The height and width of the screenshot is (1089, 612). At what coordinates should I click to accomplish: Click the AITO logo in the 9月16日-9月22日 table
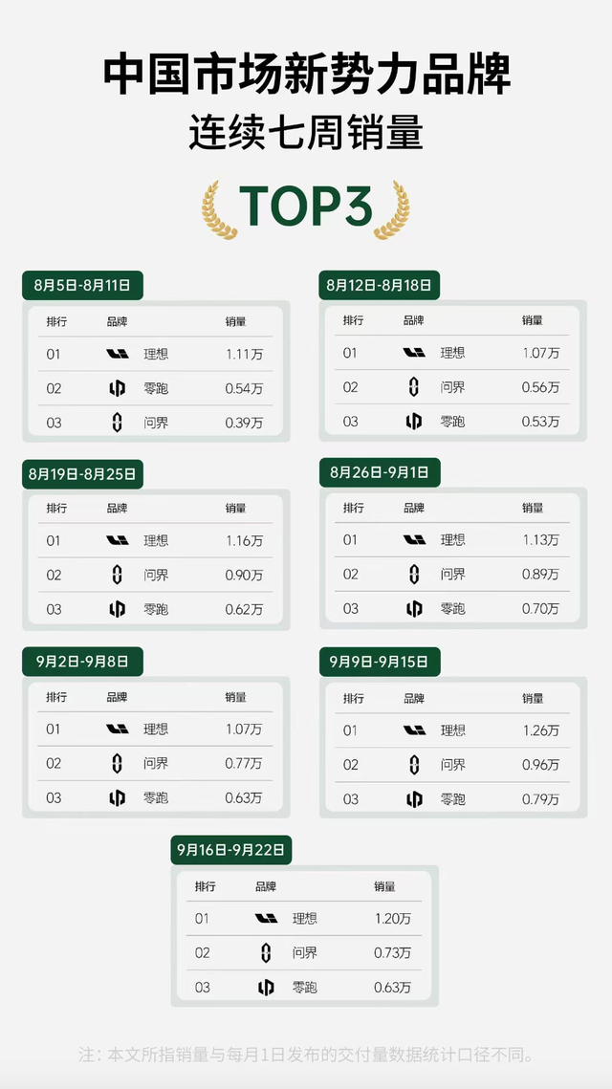pos(266,953)
